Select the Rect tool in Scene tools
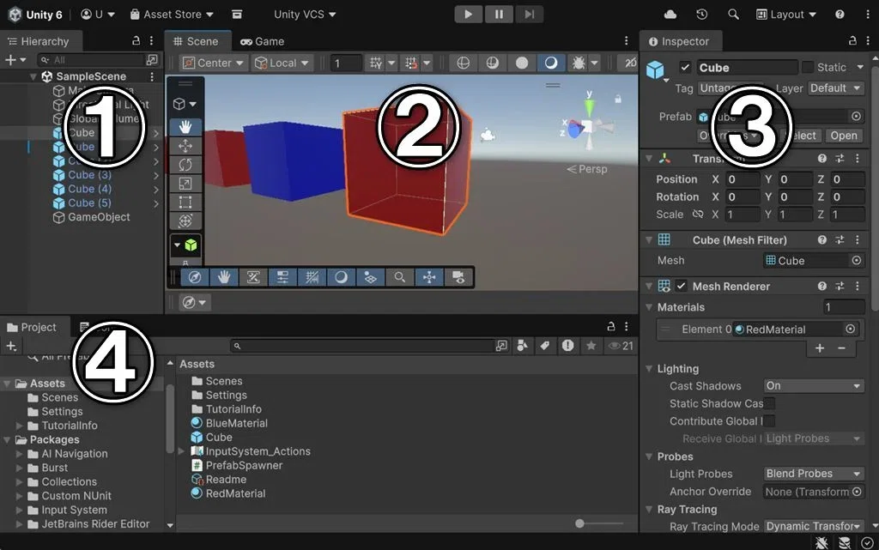Image resolution: width=879 pixels, height=550 pixels. pos(185,202)
